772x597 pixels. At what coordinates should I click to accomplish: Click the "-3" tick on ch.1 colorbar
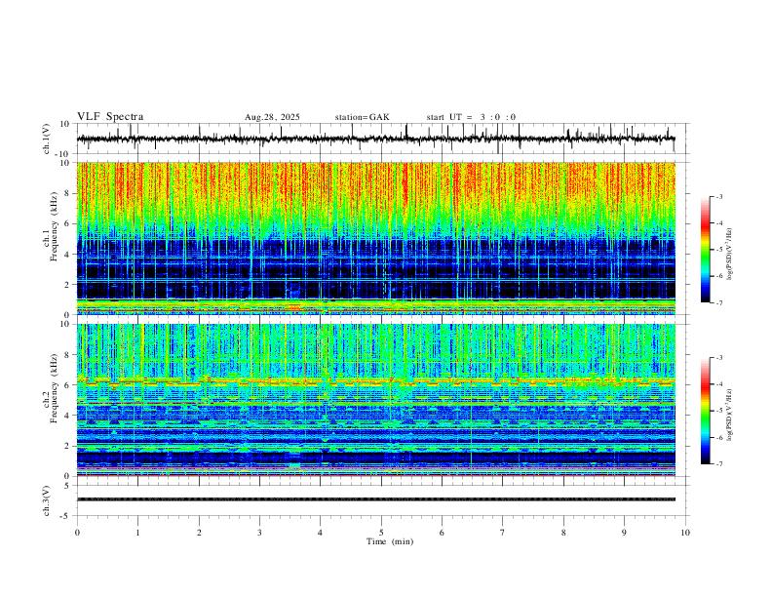click(718, 196)
